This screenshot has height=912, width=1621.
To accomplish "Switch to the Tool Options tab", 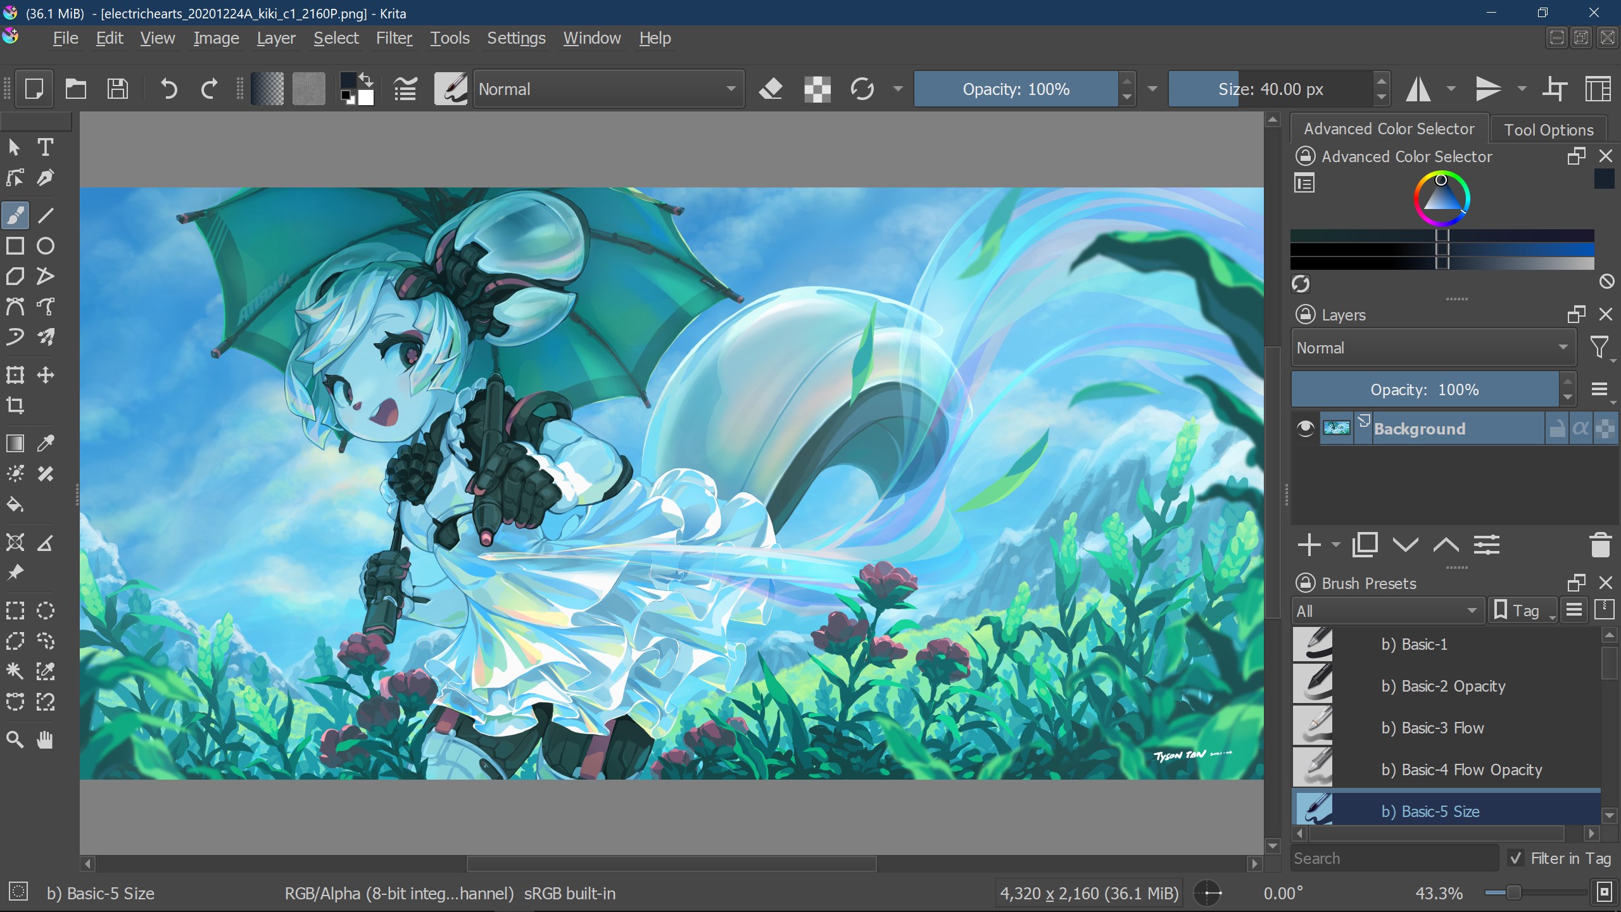I will click(1549, 129).
